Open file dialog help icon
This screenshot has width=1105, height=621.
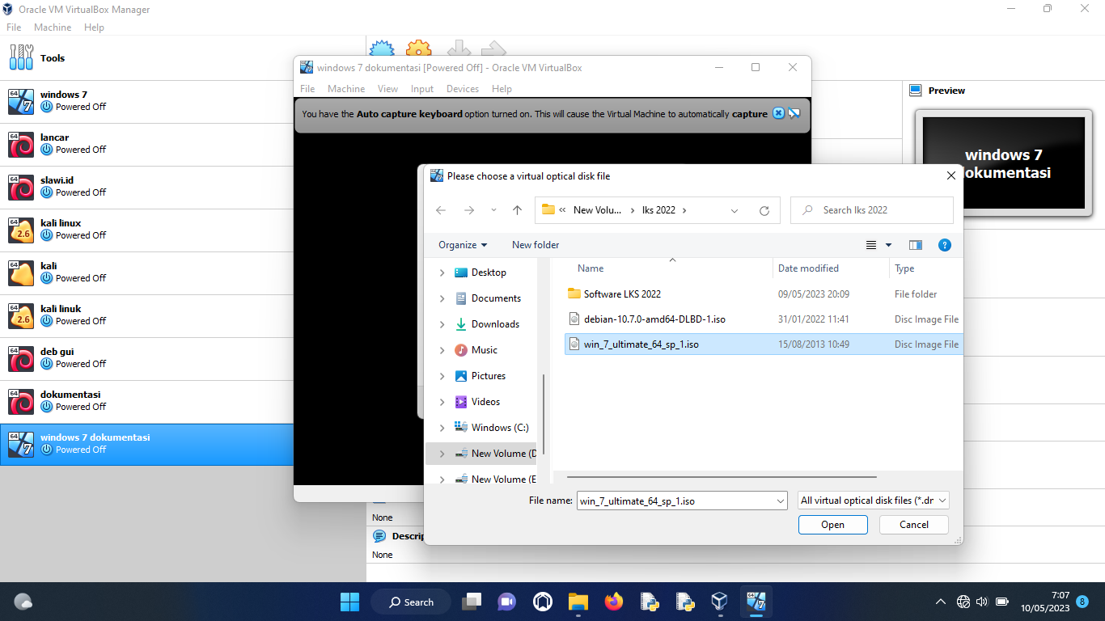[944, 245]
